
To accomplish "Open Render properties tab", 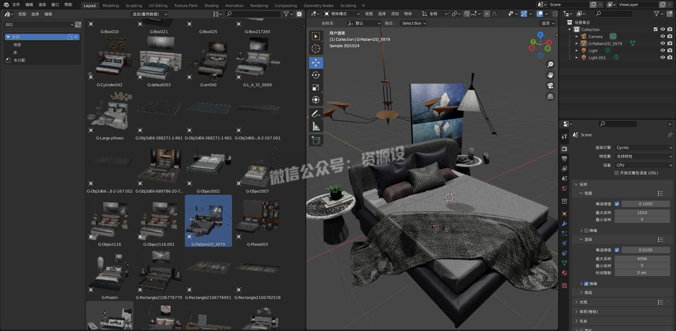I will [x=564, y=149].
